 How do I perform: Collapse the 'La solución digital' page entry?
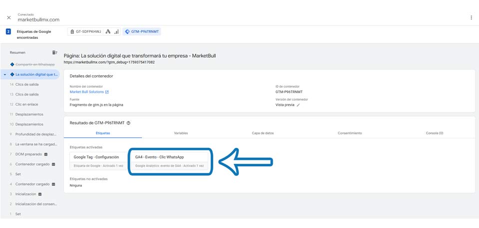pos(5,75)
